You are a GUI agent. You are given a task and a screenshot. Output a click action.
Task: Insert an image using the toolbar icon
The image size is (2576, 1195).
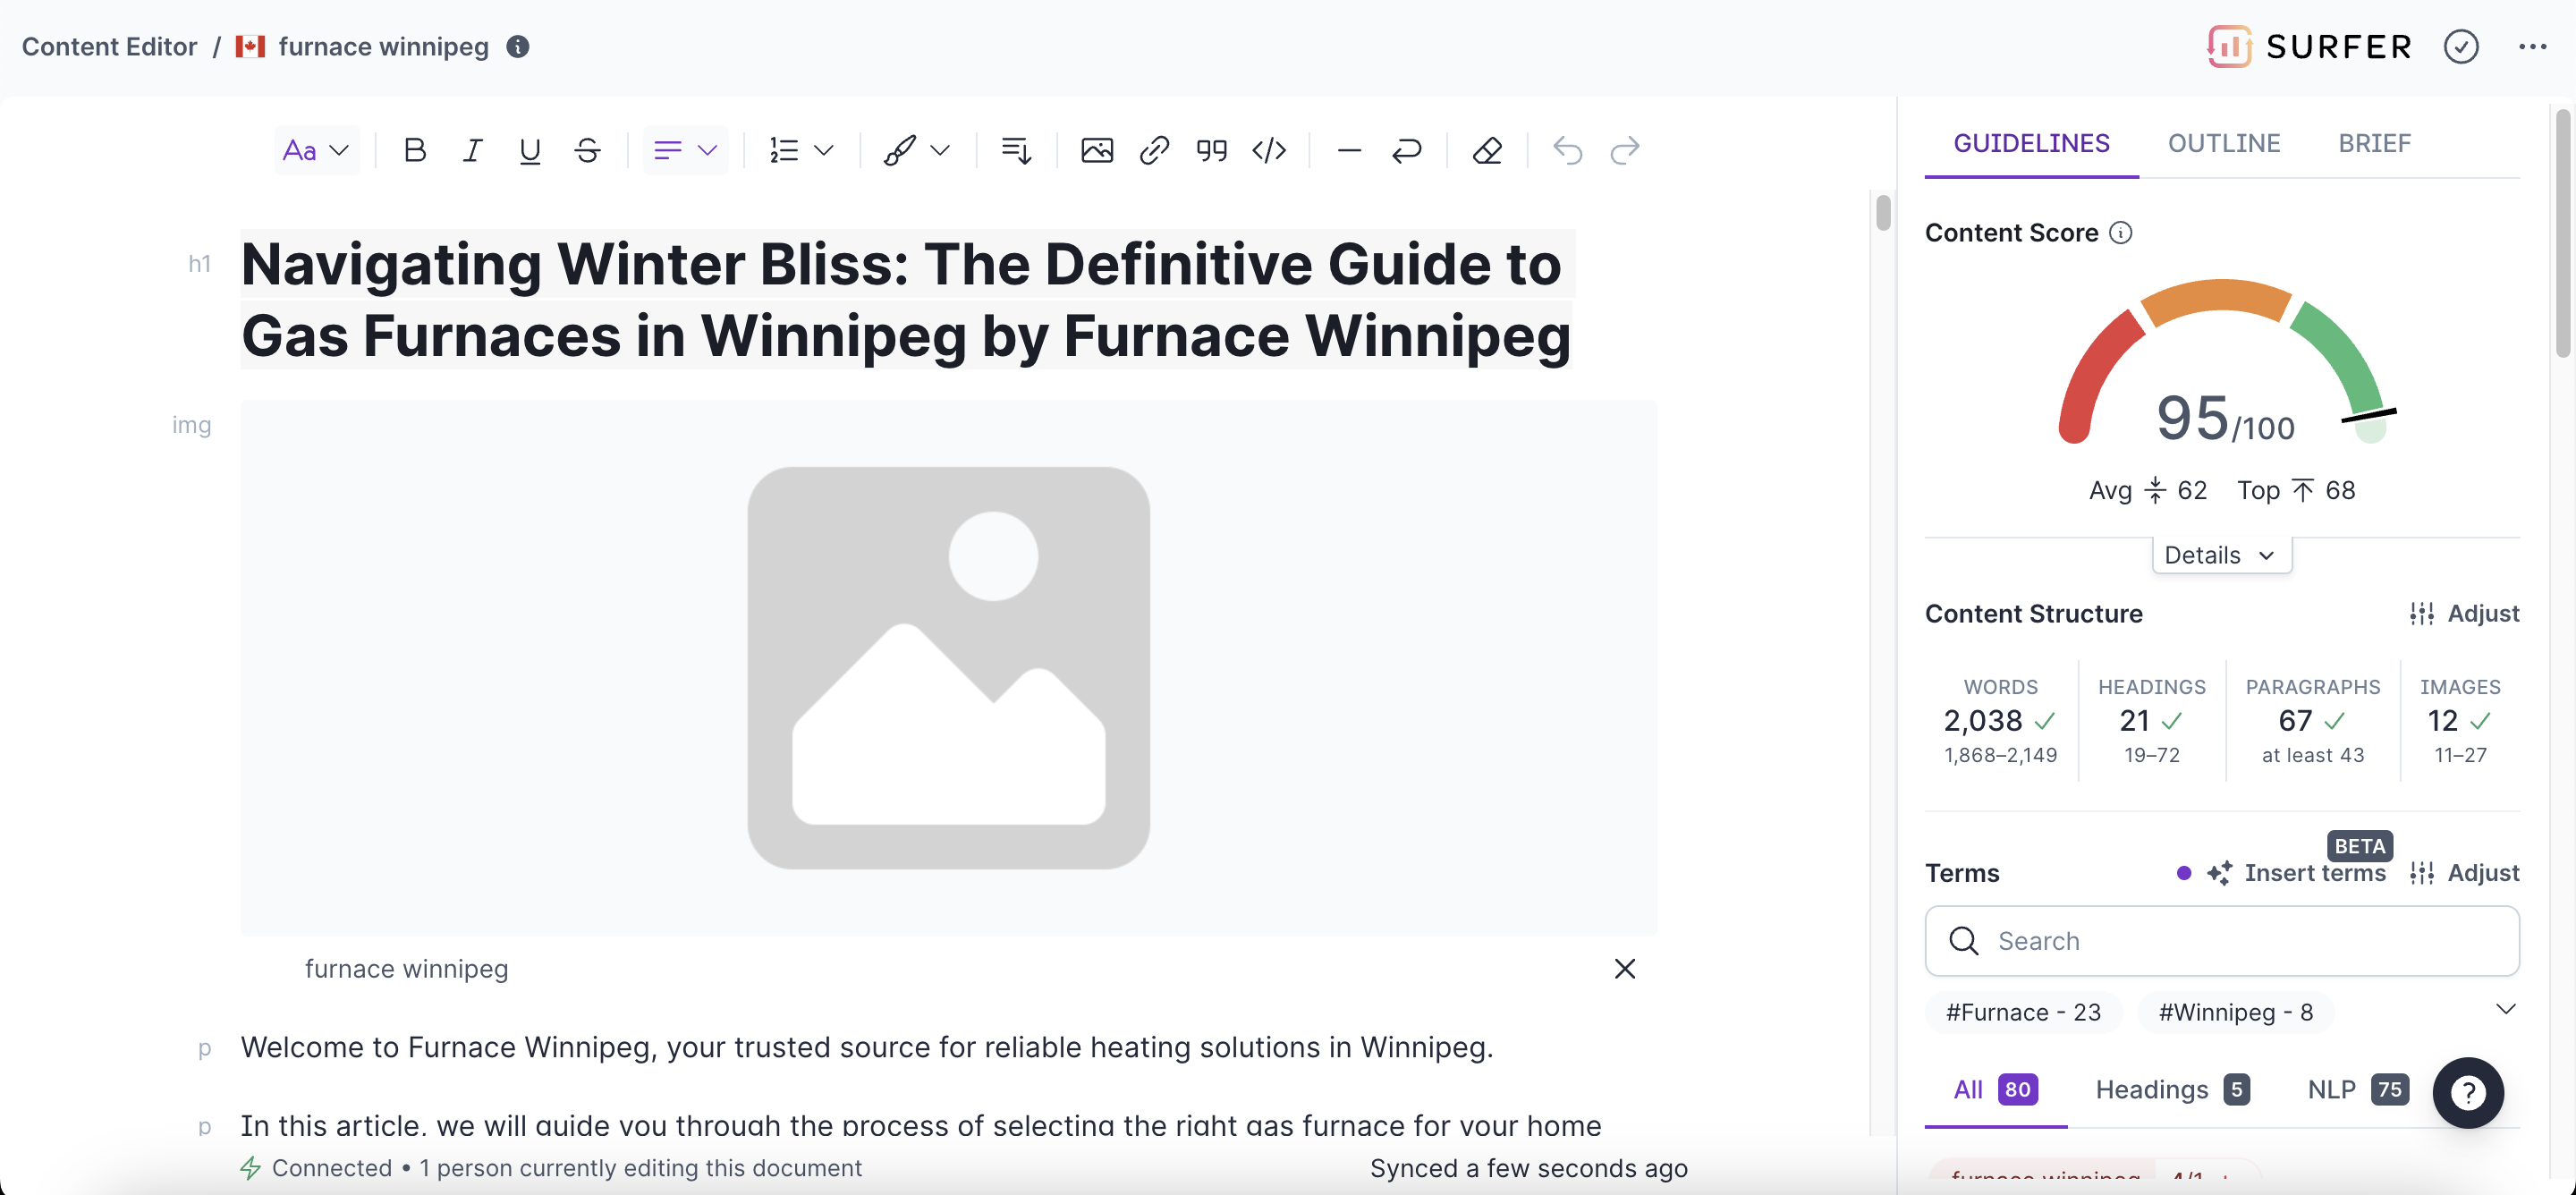click(1096, 151)
